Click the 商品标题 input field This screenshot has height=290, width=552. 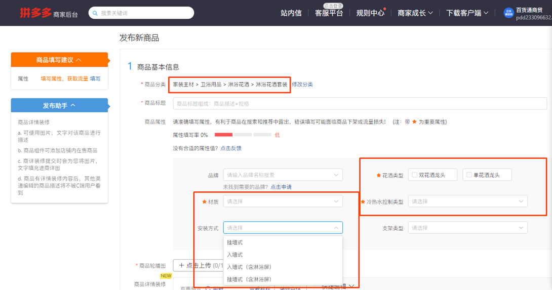click(360, 104)
